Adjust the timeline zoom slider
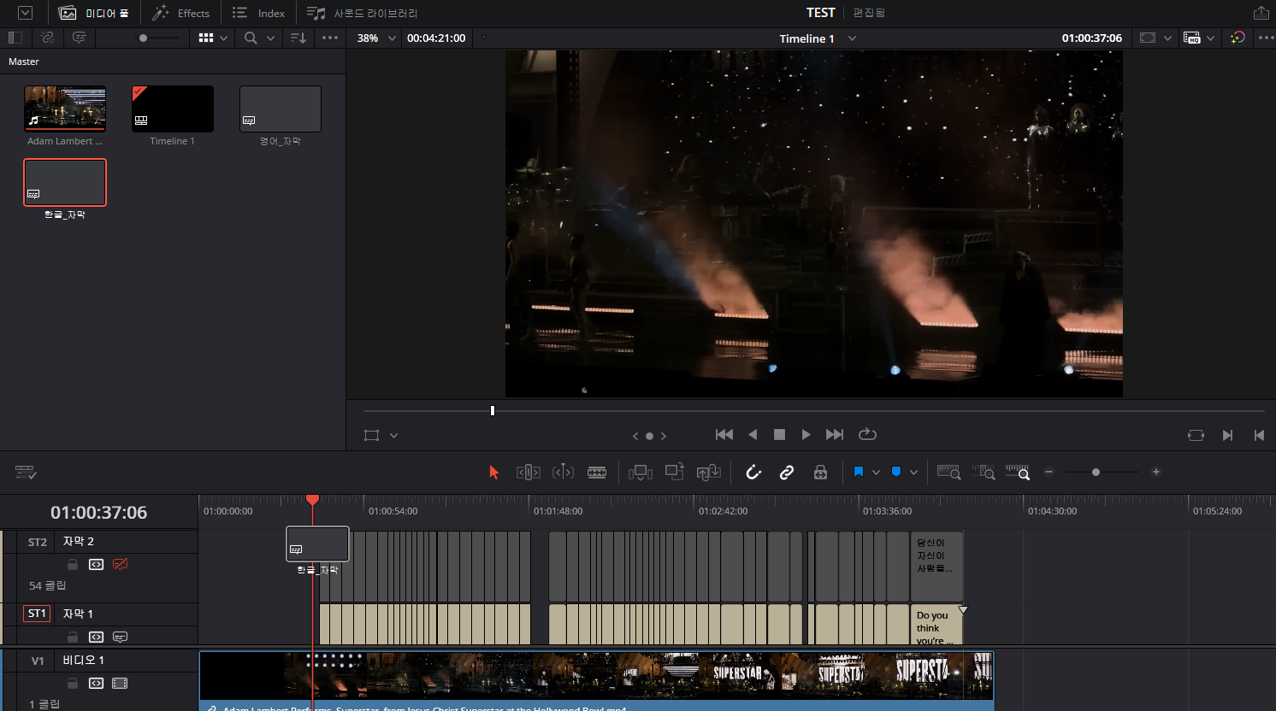 point(1096,472)
